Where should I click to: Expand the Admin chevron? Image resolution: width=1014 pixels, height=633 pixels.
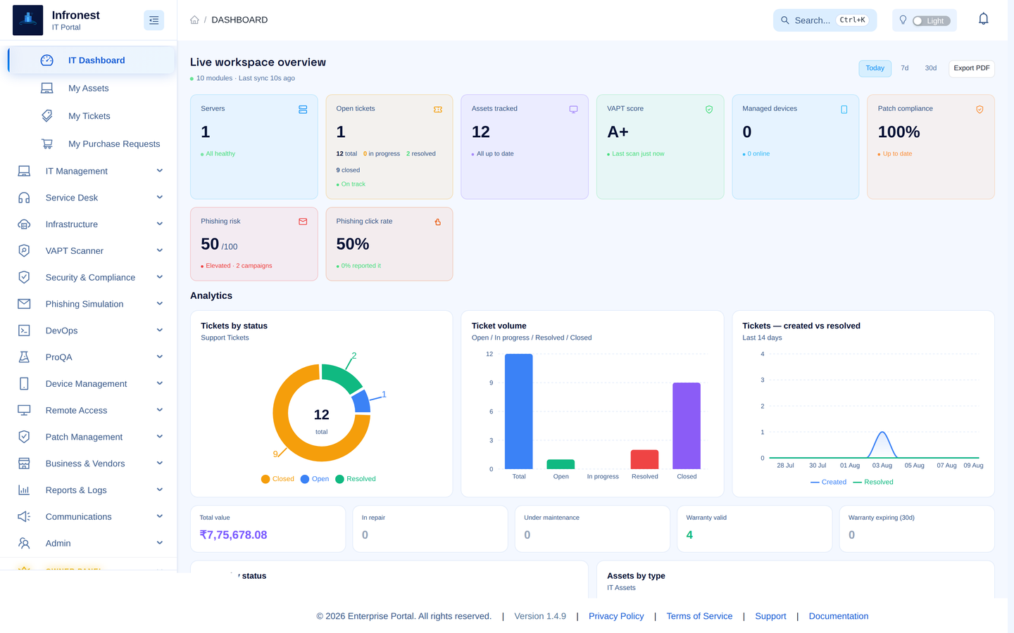tap(160, 543)
